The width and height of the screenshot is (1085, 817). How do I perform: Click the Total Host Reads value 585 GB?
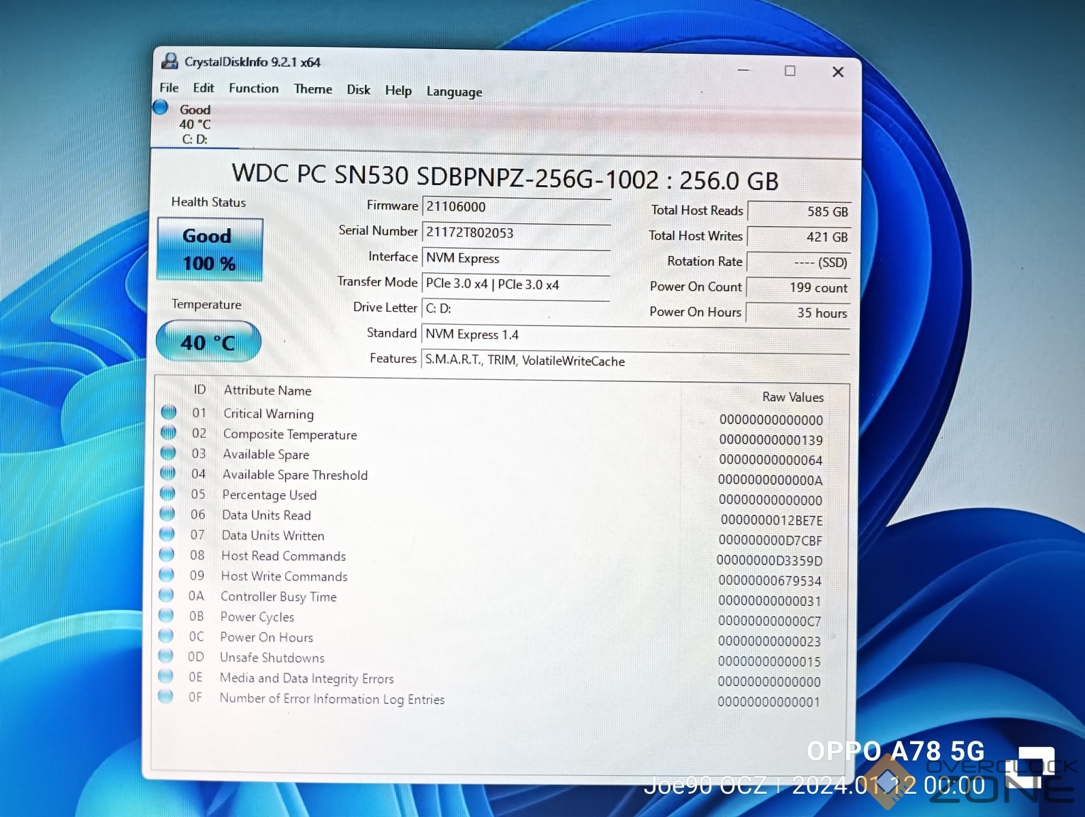tap(799, 212)
